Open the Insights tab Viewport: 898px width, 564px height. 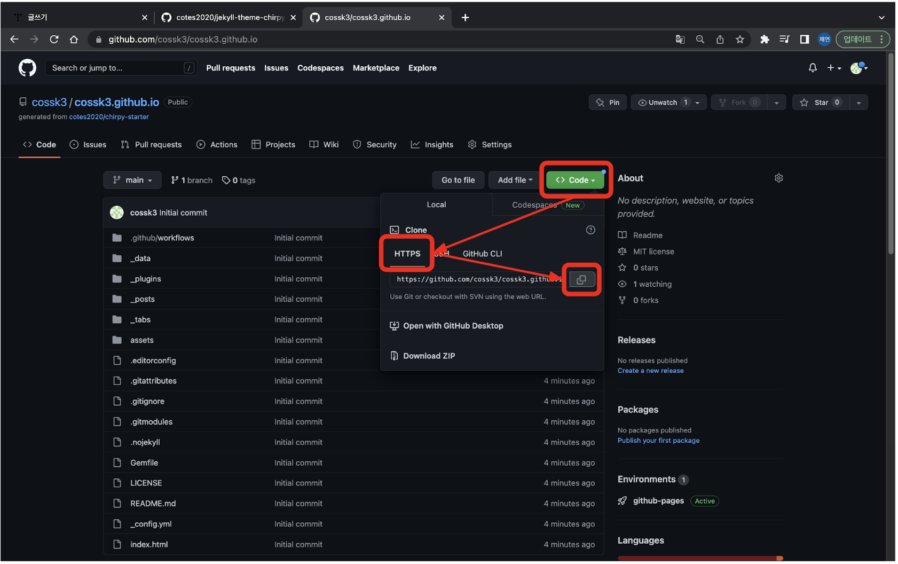pyautogui.click(x=432, y=145)
